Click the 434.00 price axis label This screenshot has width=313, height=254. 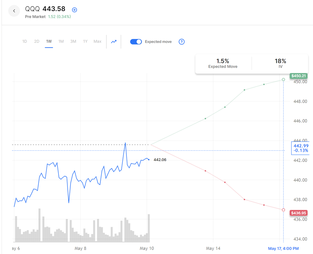pos(300,239)
